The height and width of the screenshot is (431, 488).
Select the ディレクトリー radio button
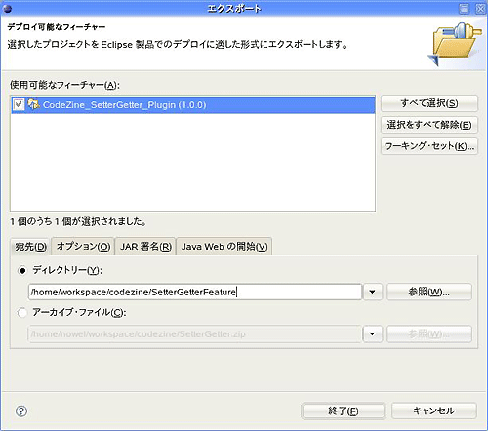pos(22,270)
